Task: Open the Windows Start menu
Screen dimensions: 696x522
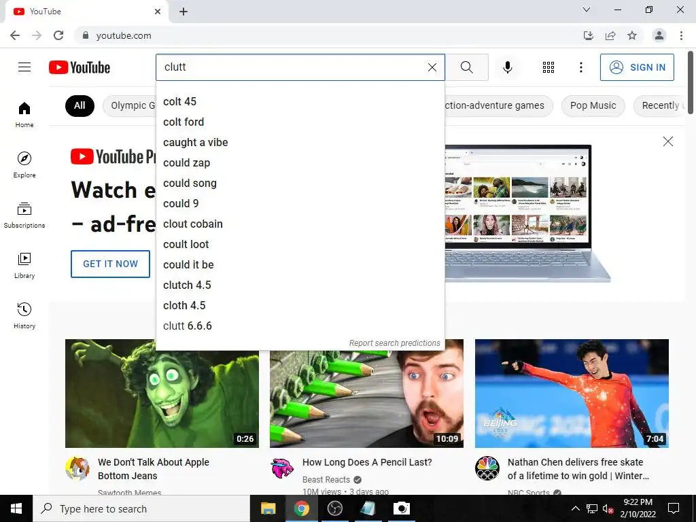Action: [x=16, y=508]
